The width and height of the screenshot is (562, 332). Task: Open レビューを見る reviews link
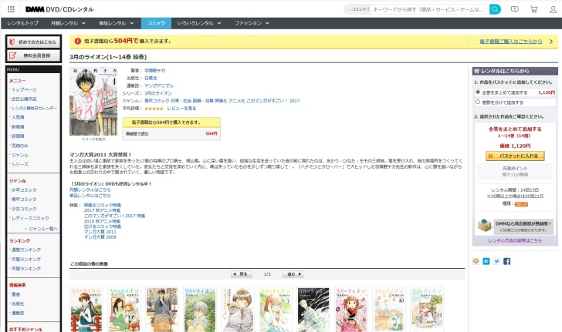(x=181, y=109)
